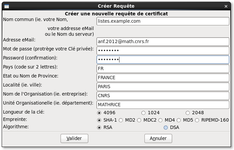Select RIPEMD-160 as digest

(x=197, y=120)
